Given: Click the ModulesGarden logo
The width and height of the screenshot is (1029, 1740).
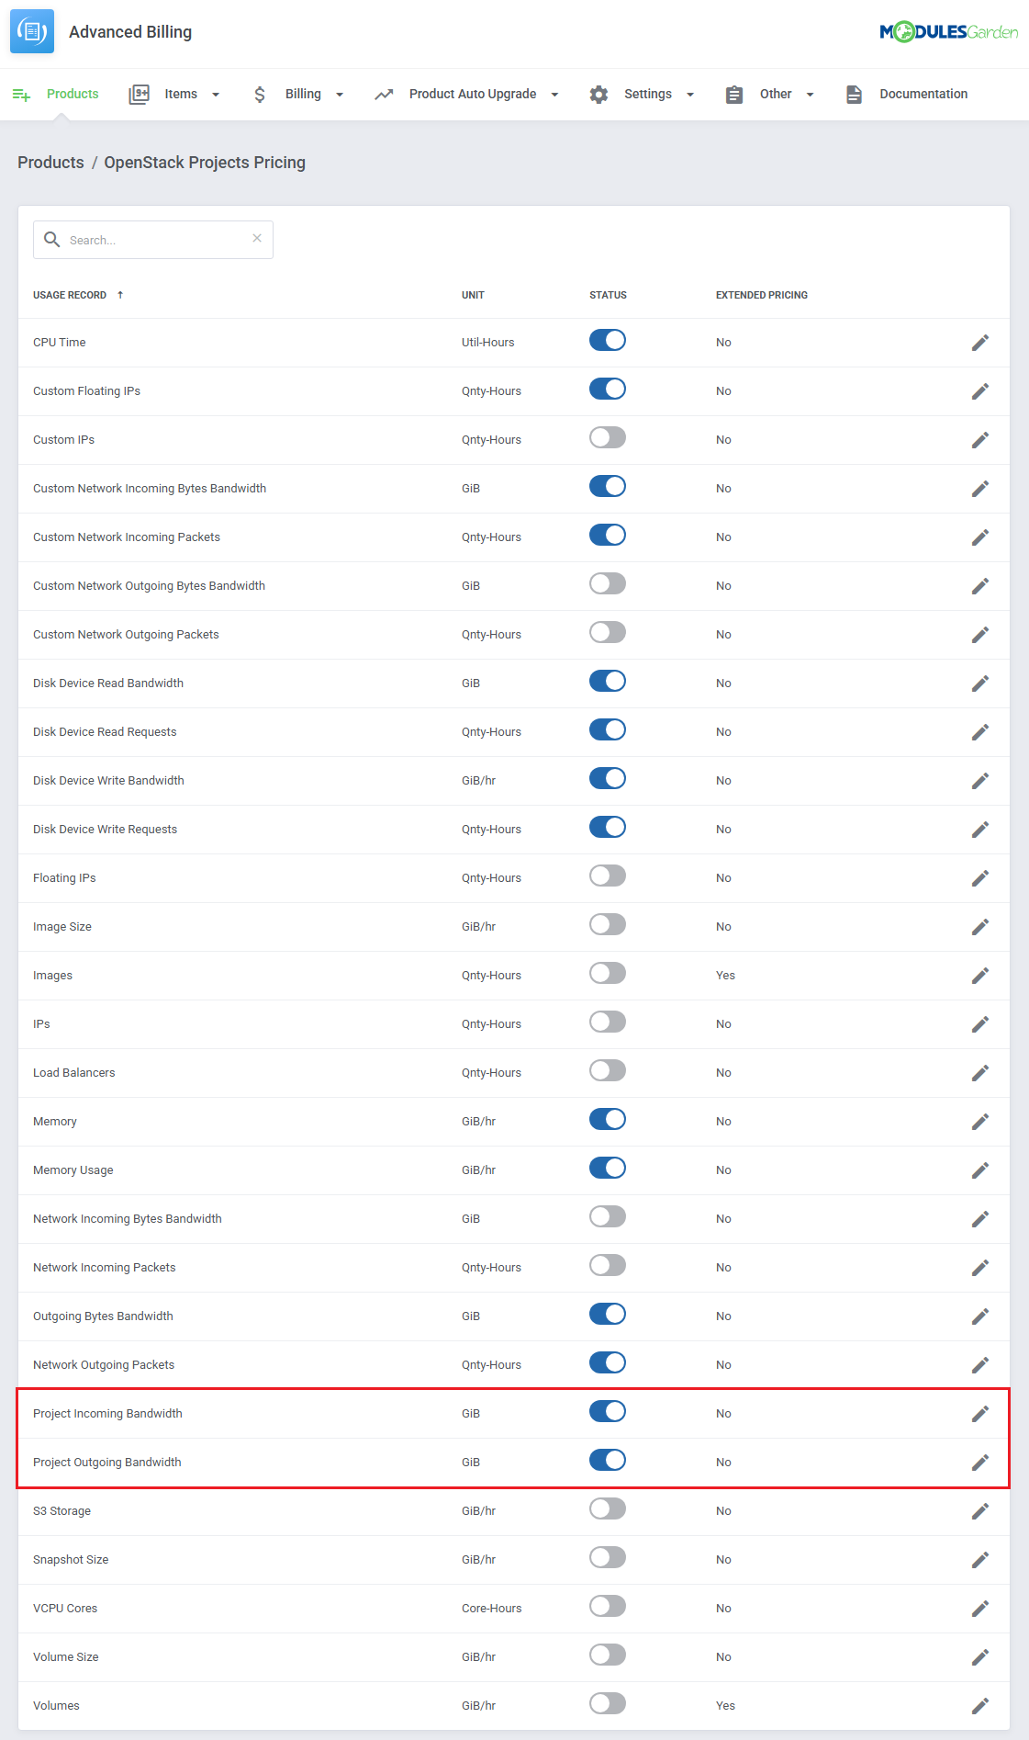Looking at the screenshot, I should tap(948, 32).
